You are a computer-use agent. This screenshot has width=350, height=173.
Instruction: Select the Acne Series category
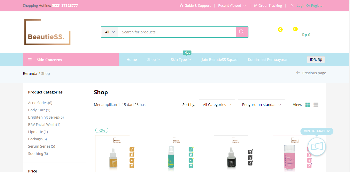[38, 103]
